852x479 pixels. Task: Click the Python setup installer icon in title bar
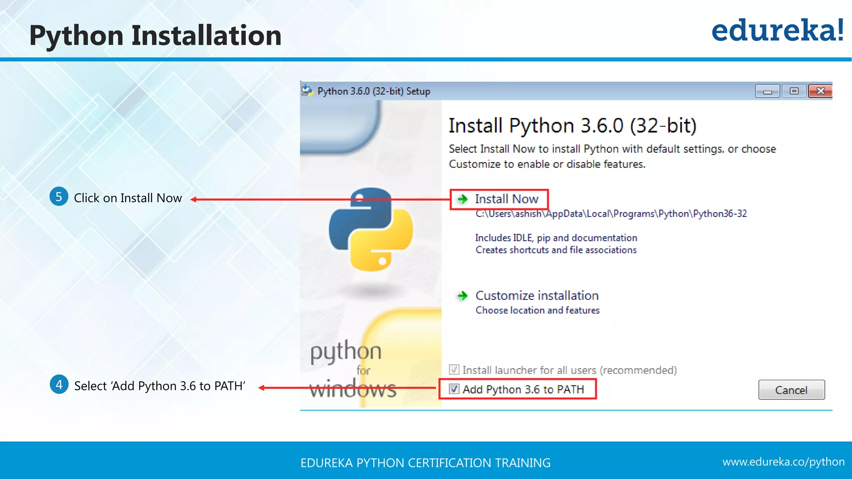pos(307,91)
